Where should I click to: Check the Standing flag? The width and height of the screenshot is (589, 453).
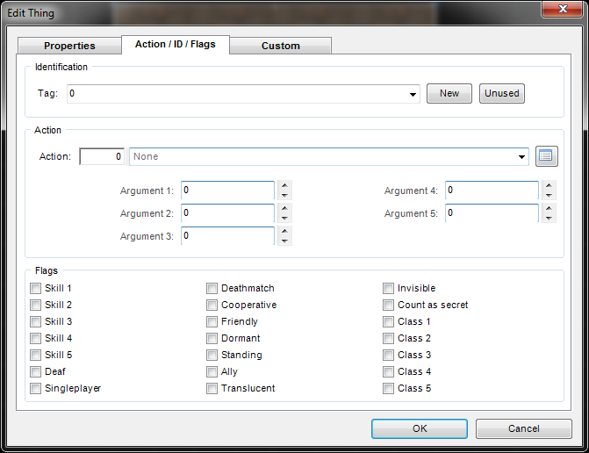click(212, 355)
